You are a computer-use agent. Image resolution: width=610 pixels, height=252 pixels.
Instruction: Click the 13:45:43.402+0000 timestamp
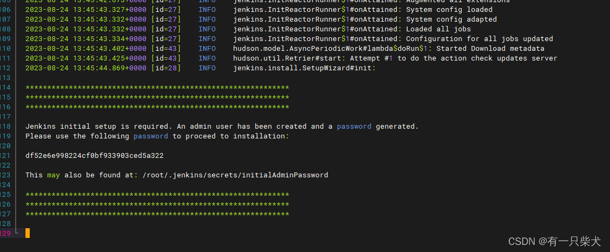[110, 49]
